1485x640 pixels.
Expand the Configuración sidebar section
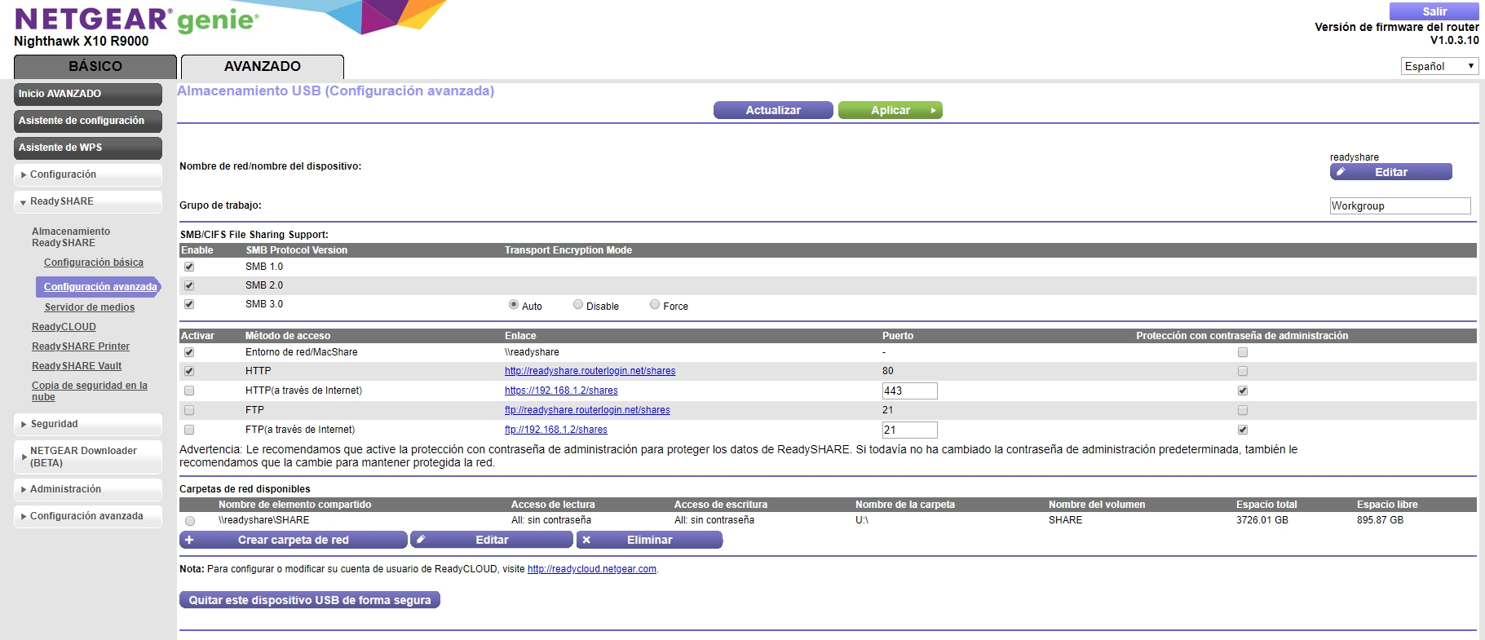tap(88, 174)
